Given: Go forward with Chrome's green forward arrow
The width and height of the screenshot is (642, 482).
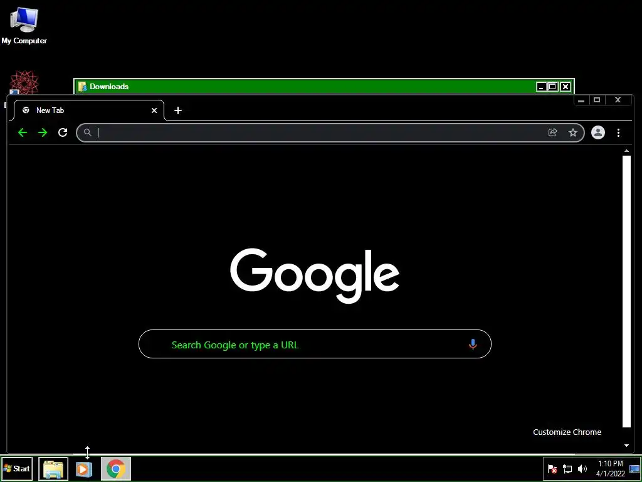Looking at the screenshot, I should [x=43, y=132].
